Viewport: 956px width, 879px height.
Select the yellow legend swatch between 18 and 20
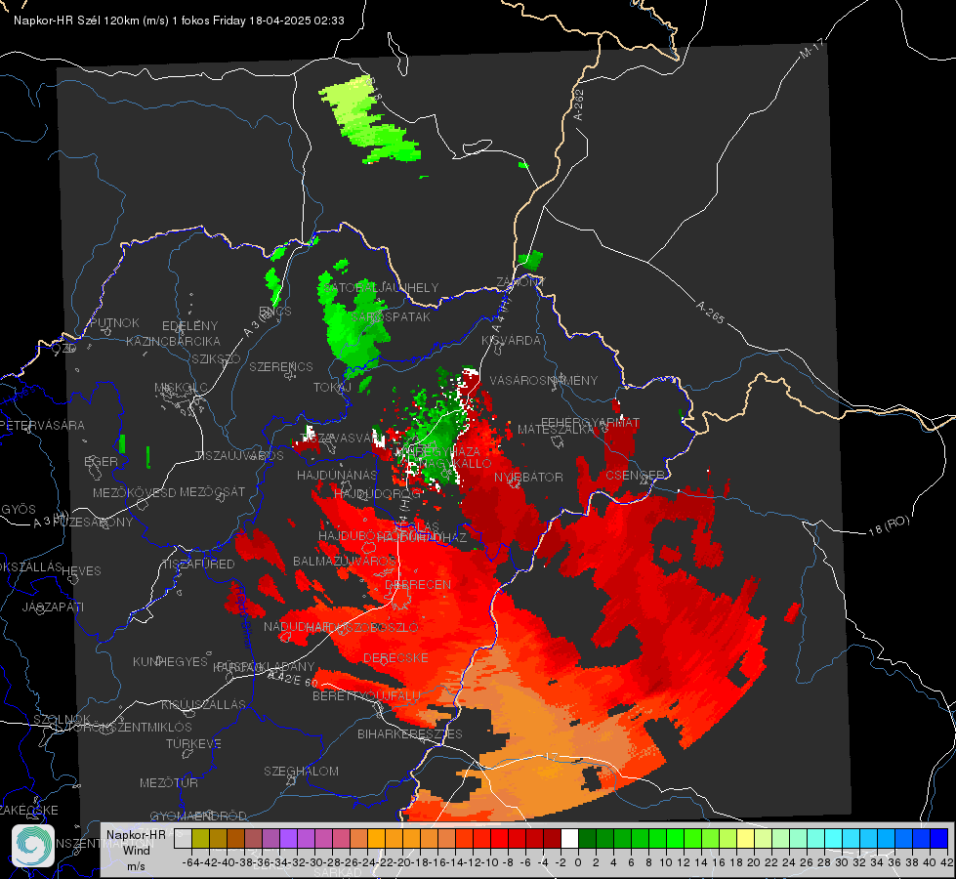(746, 839)
